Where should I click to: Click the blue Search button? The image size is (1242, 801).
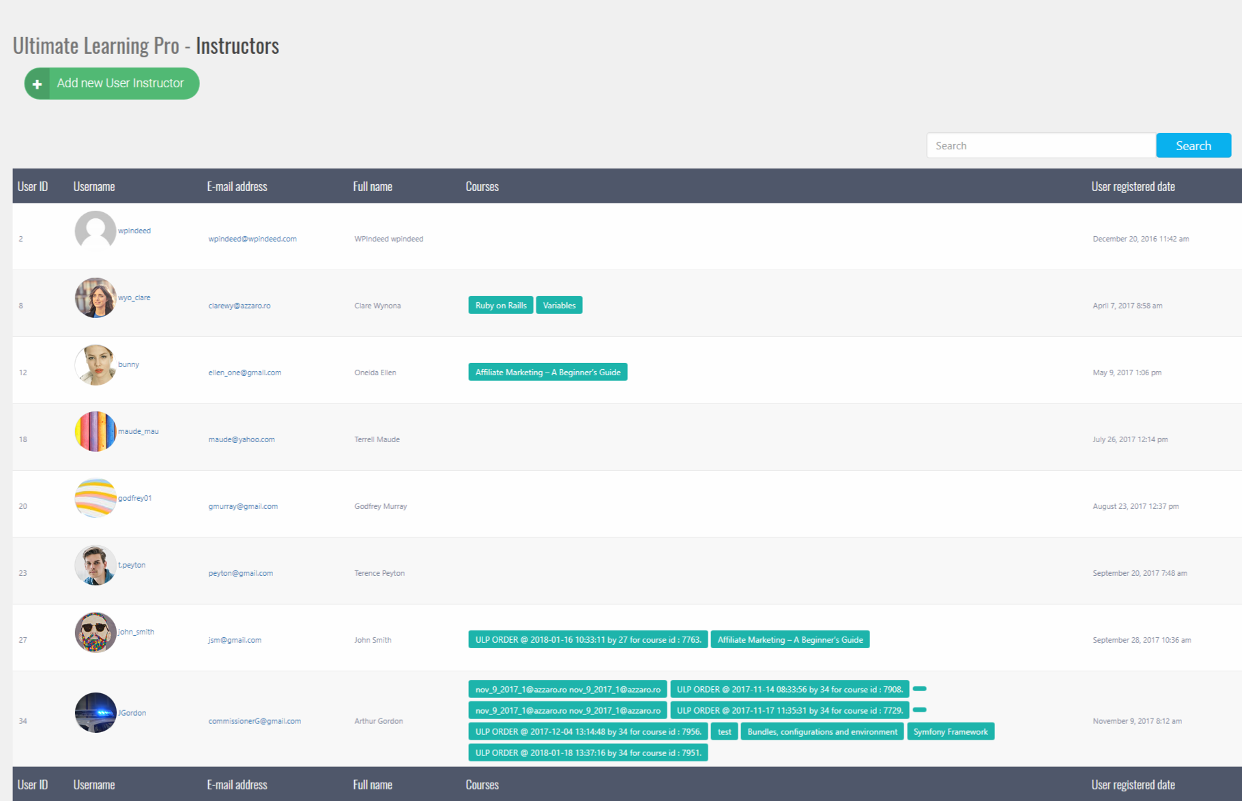point(1194,145)
